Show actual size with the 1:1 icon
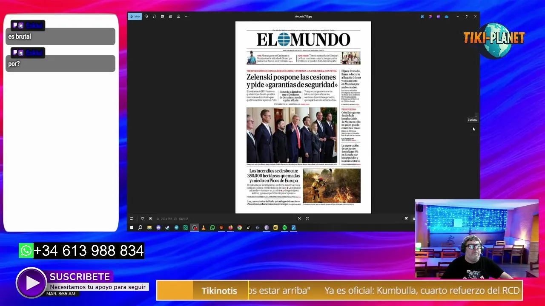The image size is (545, 306). click(x=307, y=218)
